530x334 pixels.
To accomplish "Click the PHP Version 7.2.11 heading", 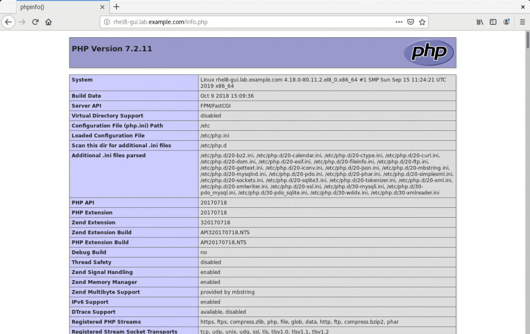I will click(112, 49).
